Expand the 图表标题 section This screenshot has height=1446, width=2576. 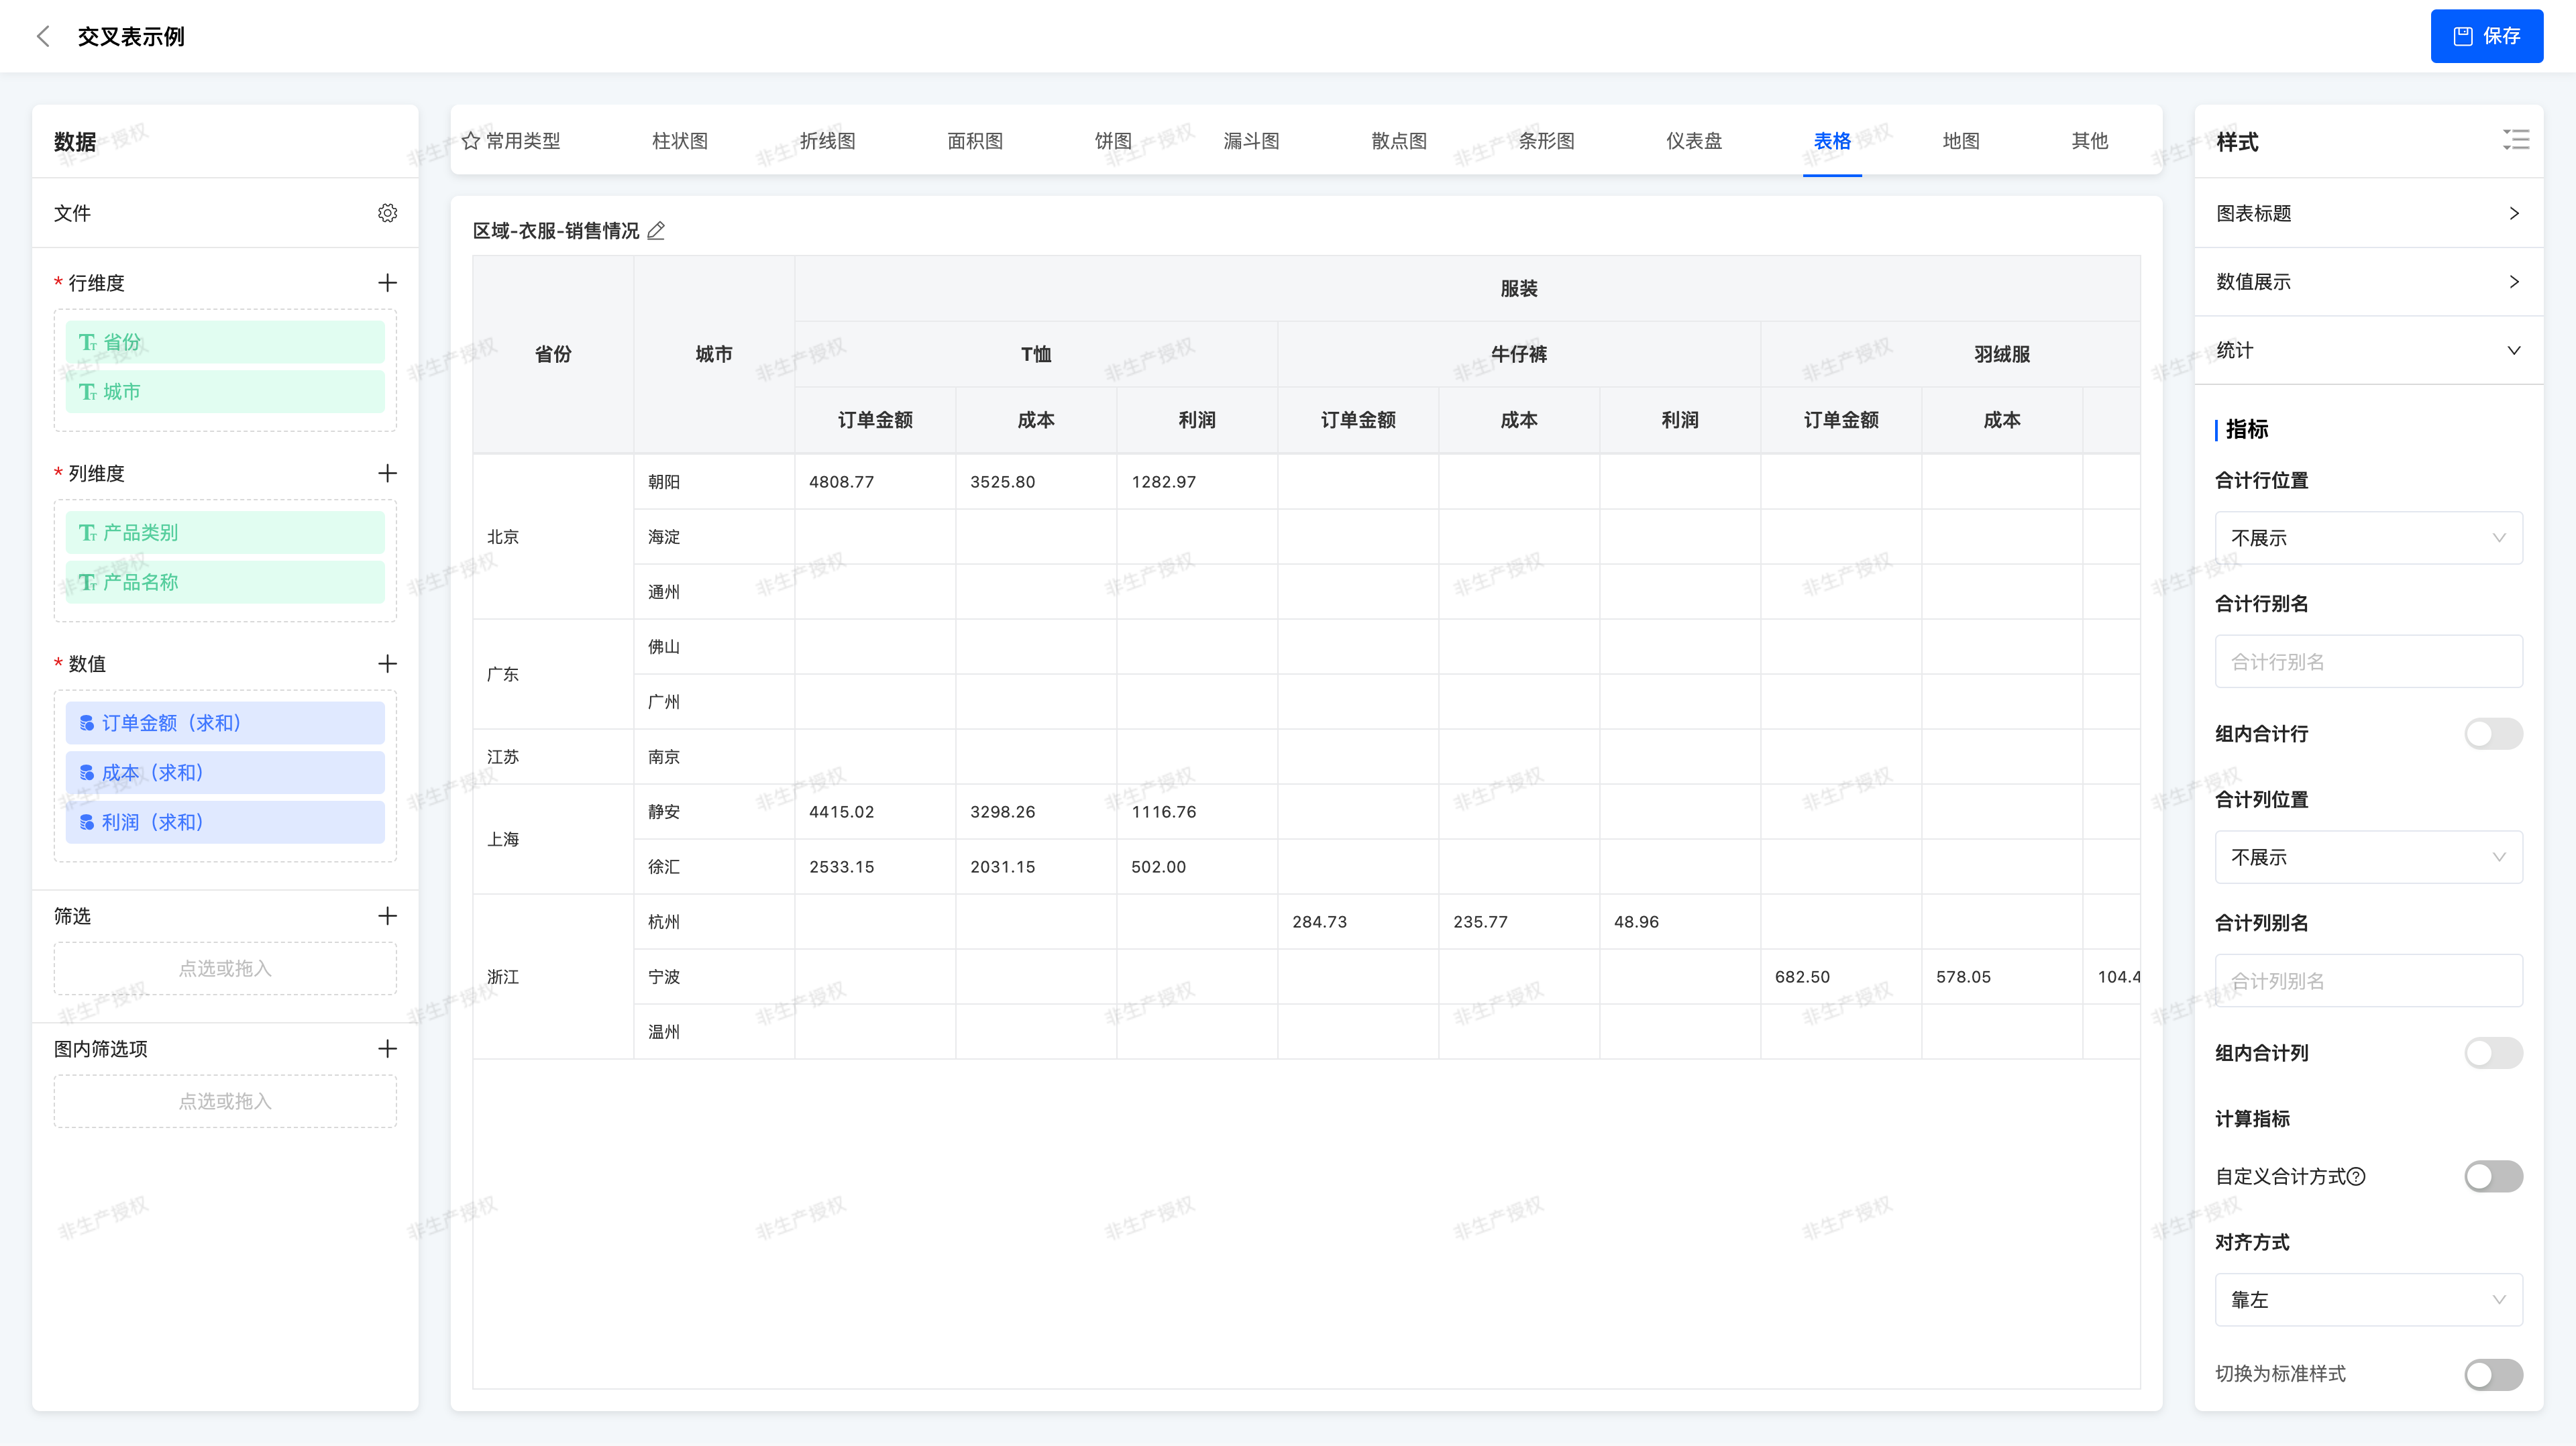pos(2367,213)
